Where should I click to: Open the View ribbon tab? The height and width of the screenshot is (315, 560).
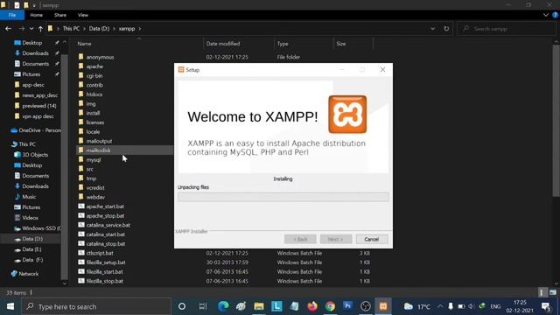pos(83,15)
